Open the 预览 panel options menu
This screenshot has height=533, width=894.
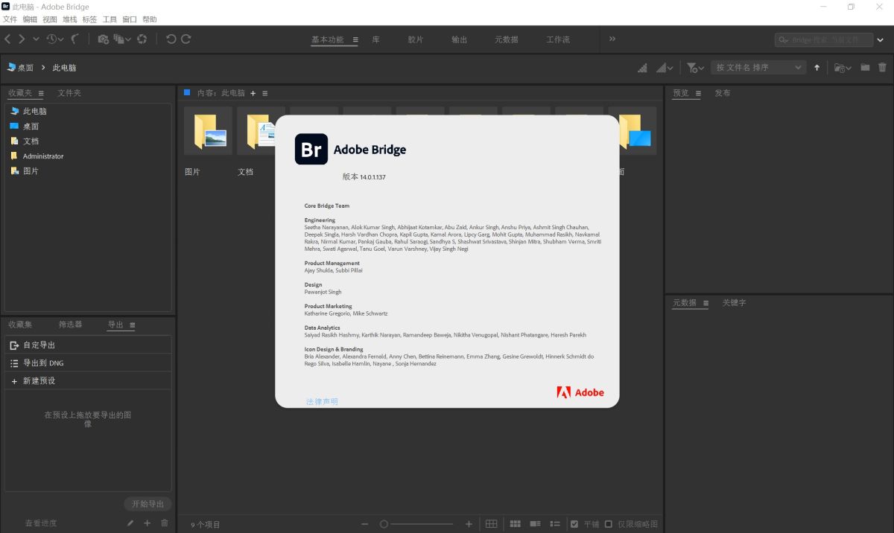point(697,94)
